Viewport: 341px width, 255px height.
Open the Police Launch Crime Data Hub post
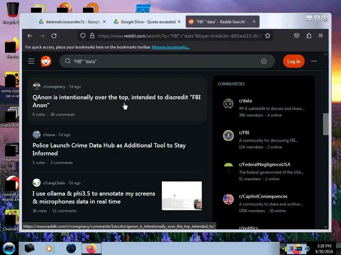(x=109, y=149)
